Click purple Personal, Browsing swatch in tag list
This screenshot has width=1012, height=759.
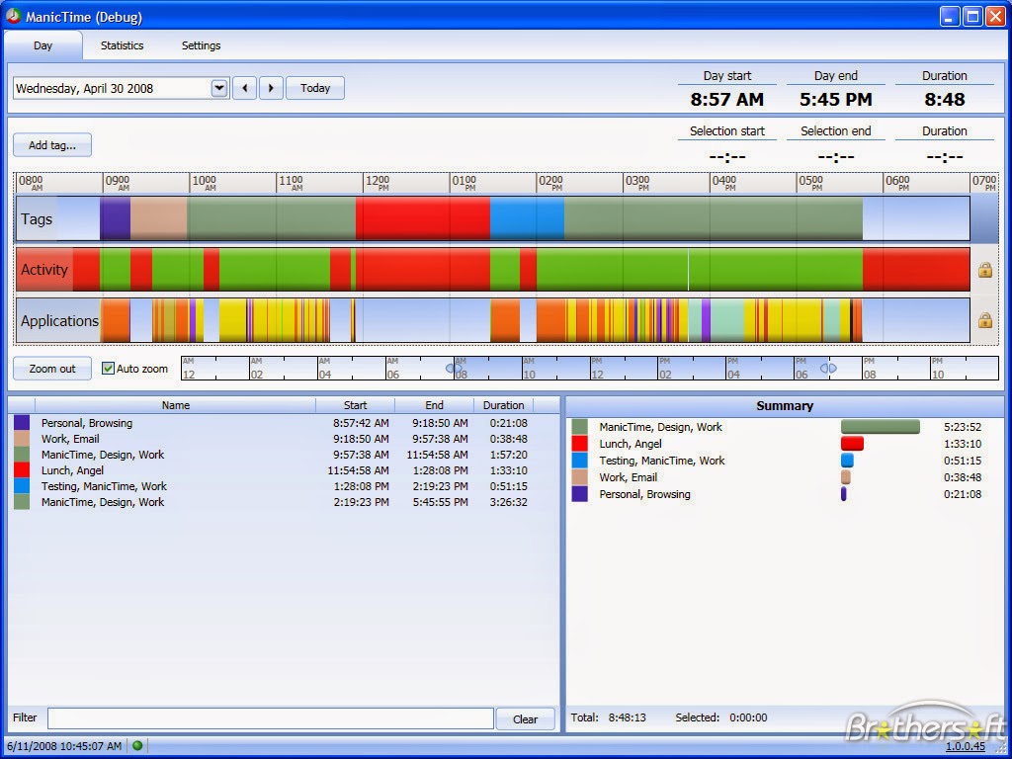click(22, 423)
